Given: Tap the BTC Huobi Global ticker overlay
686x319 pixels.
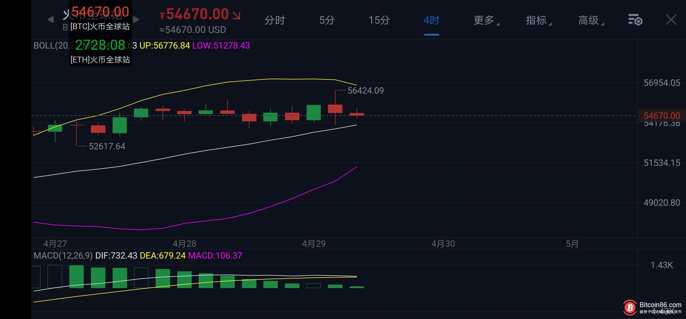Looking at the screenshot, I should point(100,18).
